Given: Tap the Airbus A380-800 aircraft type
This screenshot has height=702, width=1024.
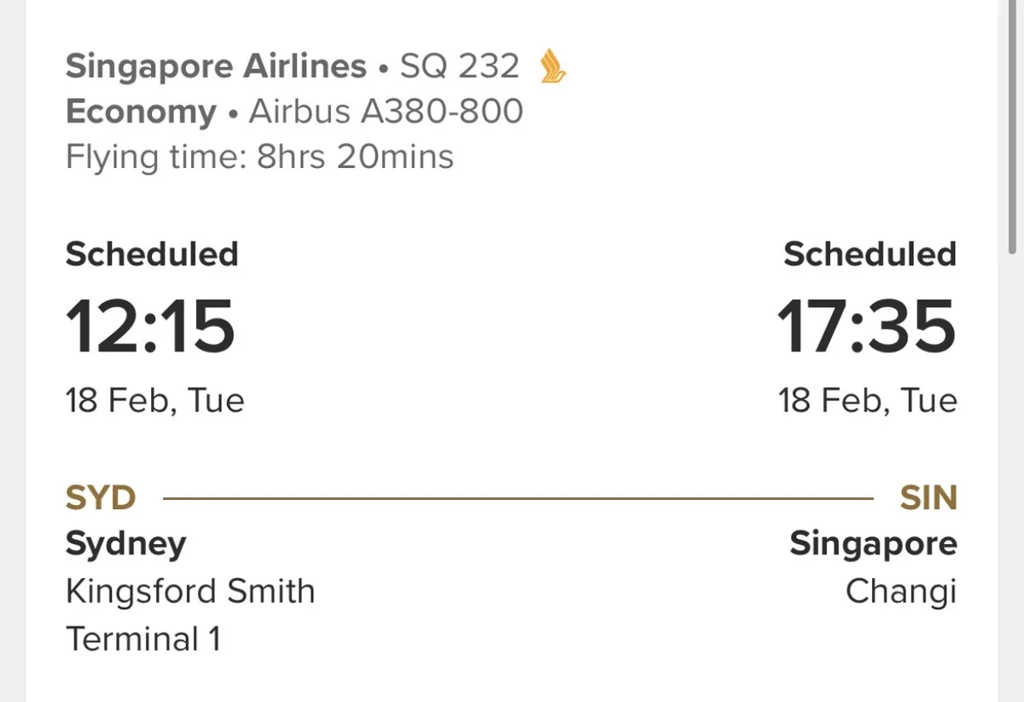Looking at the screenshot, I should 386,113.
